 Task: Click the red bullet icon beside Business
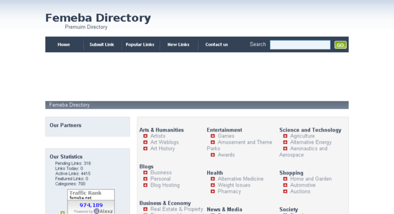(x=145, y=173)
